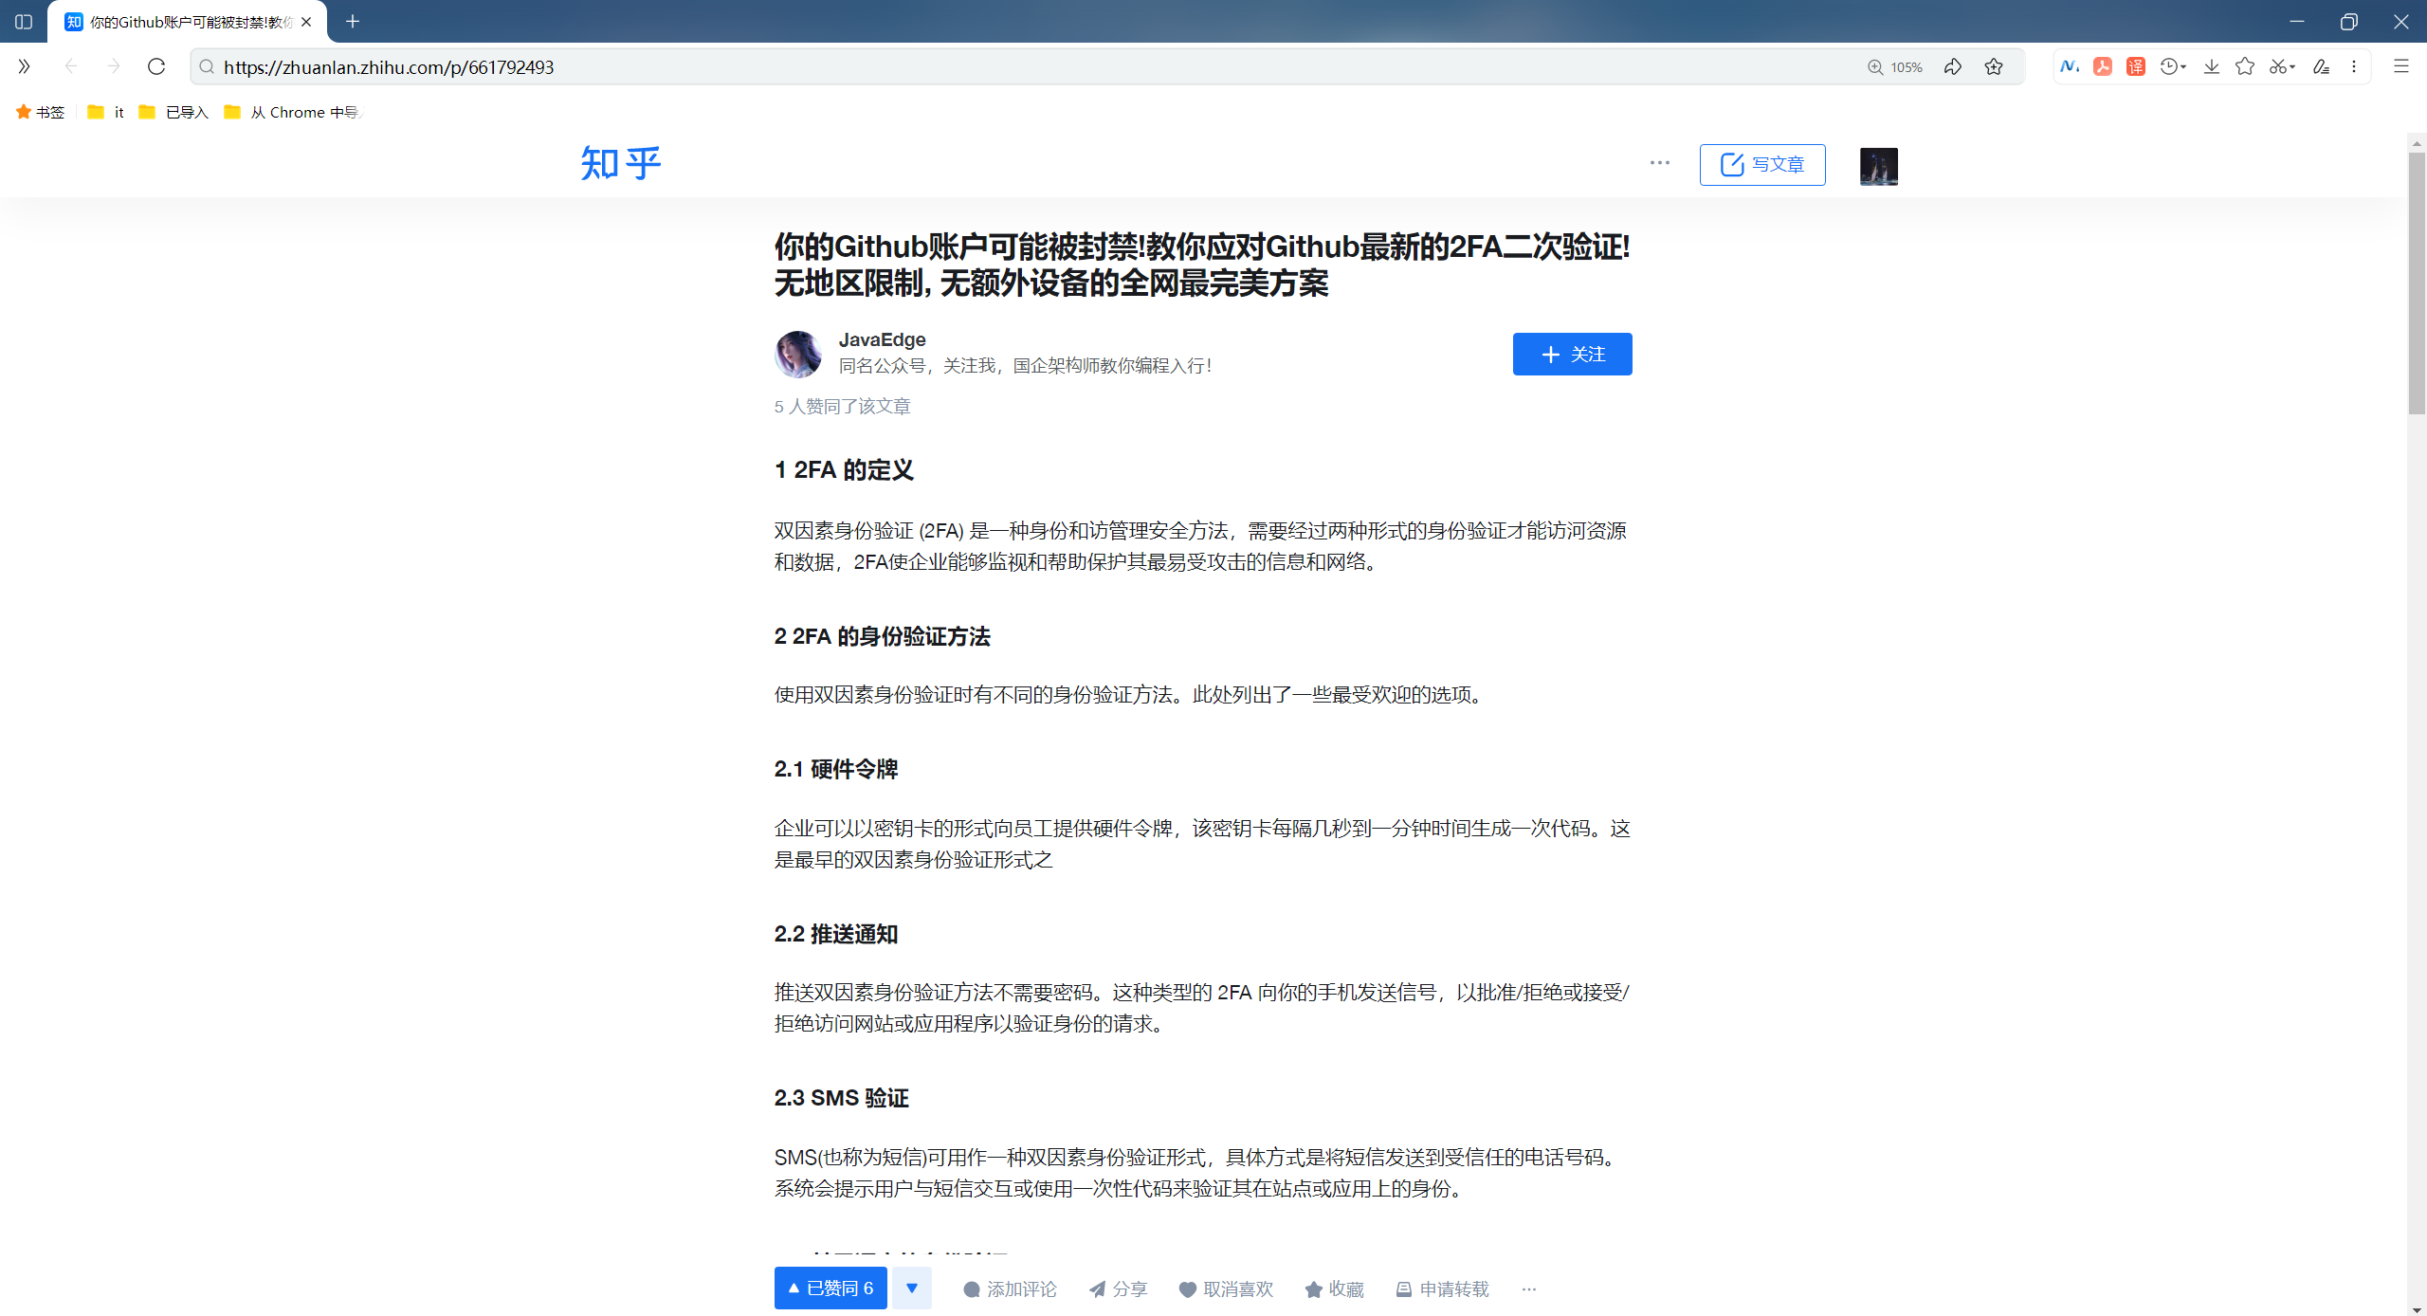The image size is (2427, 1316).
Task: Expand the hidden toolbar chevrons left of Back
Action: click(x=24, y=66)
